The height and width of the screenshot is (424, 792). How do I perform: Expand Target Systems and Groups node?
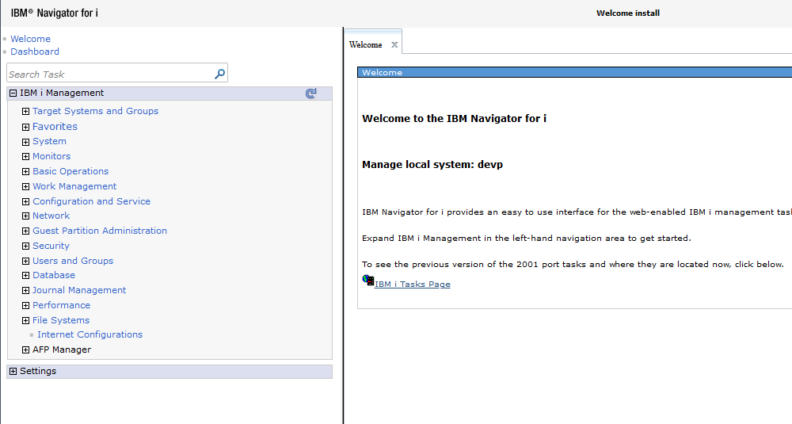26,112
